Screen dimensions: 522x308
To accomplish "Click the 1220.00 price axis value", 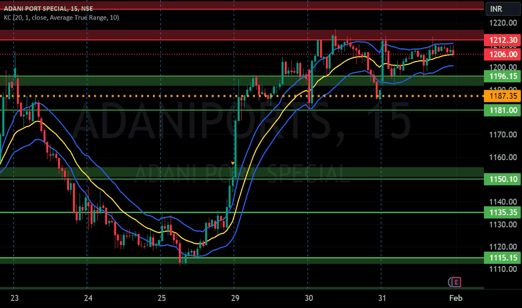I will (503, 22).
